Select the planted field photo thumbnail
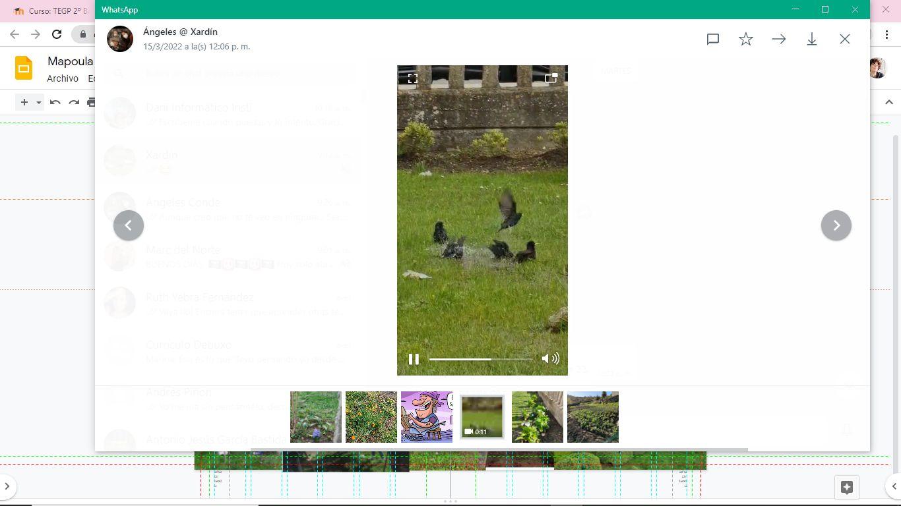The height and width of the screenshot is (506, 901). [x=593, y=417]
